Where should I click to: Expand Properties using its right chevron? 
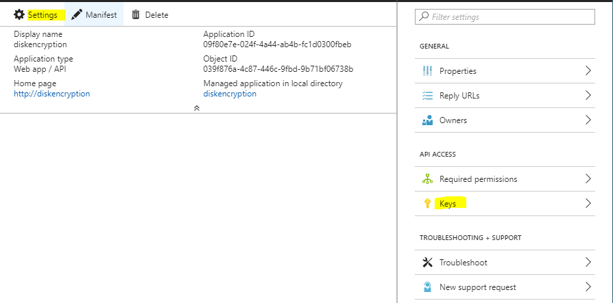pyautogui.click(x=588, y=70)
